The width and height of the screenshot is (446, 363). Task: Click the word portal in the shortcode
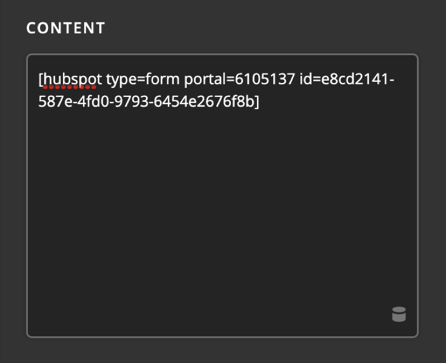click(206, 79)
